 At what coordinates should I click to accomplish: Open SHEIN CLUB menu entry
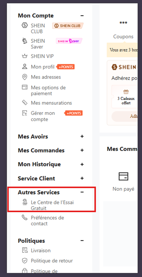[x=38, y=28]
